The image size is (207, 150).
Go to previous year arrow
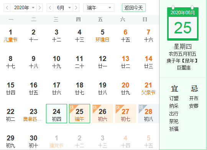click(x=7, y=8)
